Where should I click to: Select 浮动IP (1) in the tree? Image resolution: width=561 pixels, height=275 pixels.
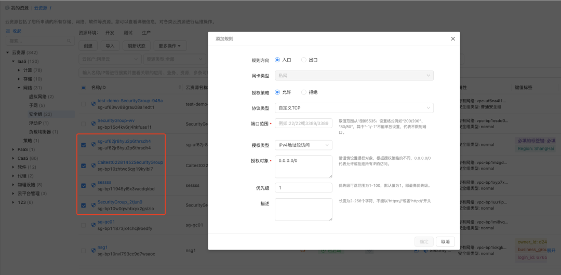point(38,123)
